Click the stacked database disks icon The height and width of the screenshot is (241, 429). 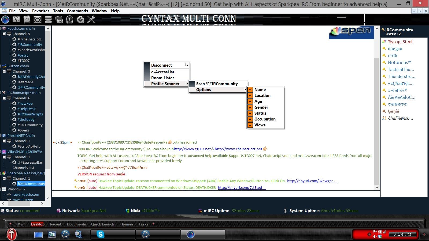(x=48, y=20)
